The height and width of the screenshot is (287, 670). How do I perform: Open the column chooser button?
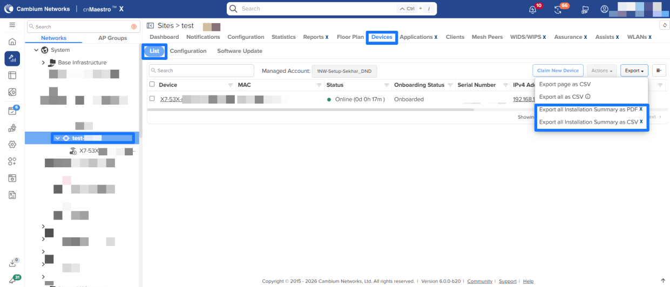[x=659, y=71]
